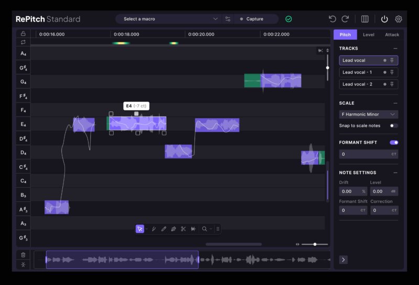Screen dimensions: 419x285
Task: Delete using the trash can icon
Action: pos(23,255)
